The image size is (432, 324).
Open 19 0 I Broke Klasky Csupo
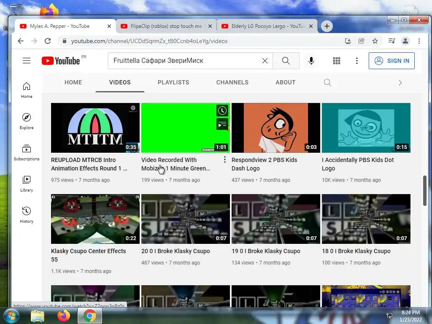[266, 251]
